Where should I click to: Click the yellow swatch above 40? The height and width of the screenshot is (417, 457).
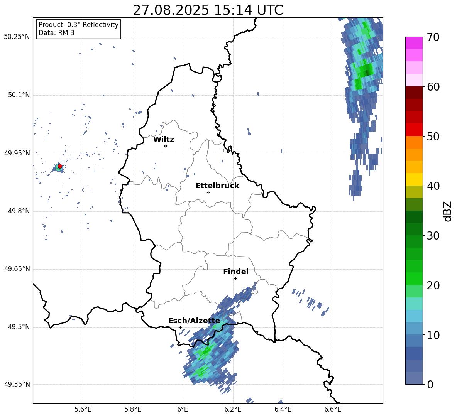coord(414,179)
